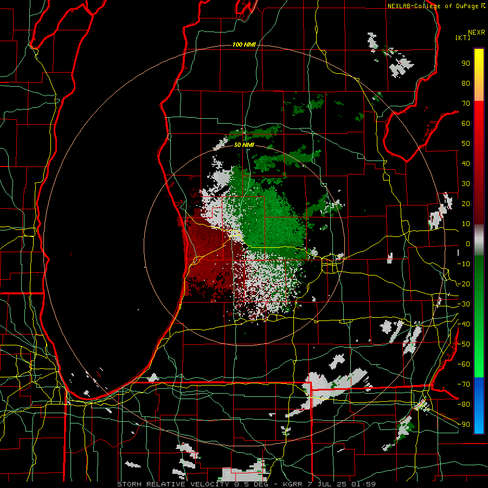This screenshot has width=488, height=488.
Task: Click the positive 70 value on the velocity scale
Action: (x=466, y=104)
